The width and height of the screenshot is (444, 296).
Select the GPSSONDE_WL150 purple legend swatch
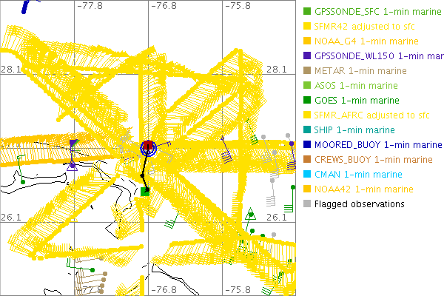coord(307,56)
